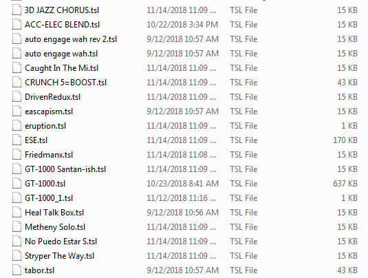Select the eruption.tsl file icon

click(17, 126)
